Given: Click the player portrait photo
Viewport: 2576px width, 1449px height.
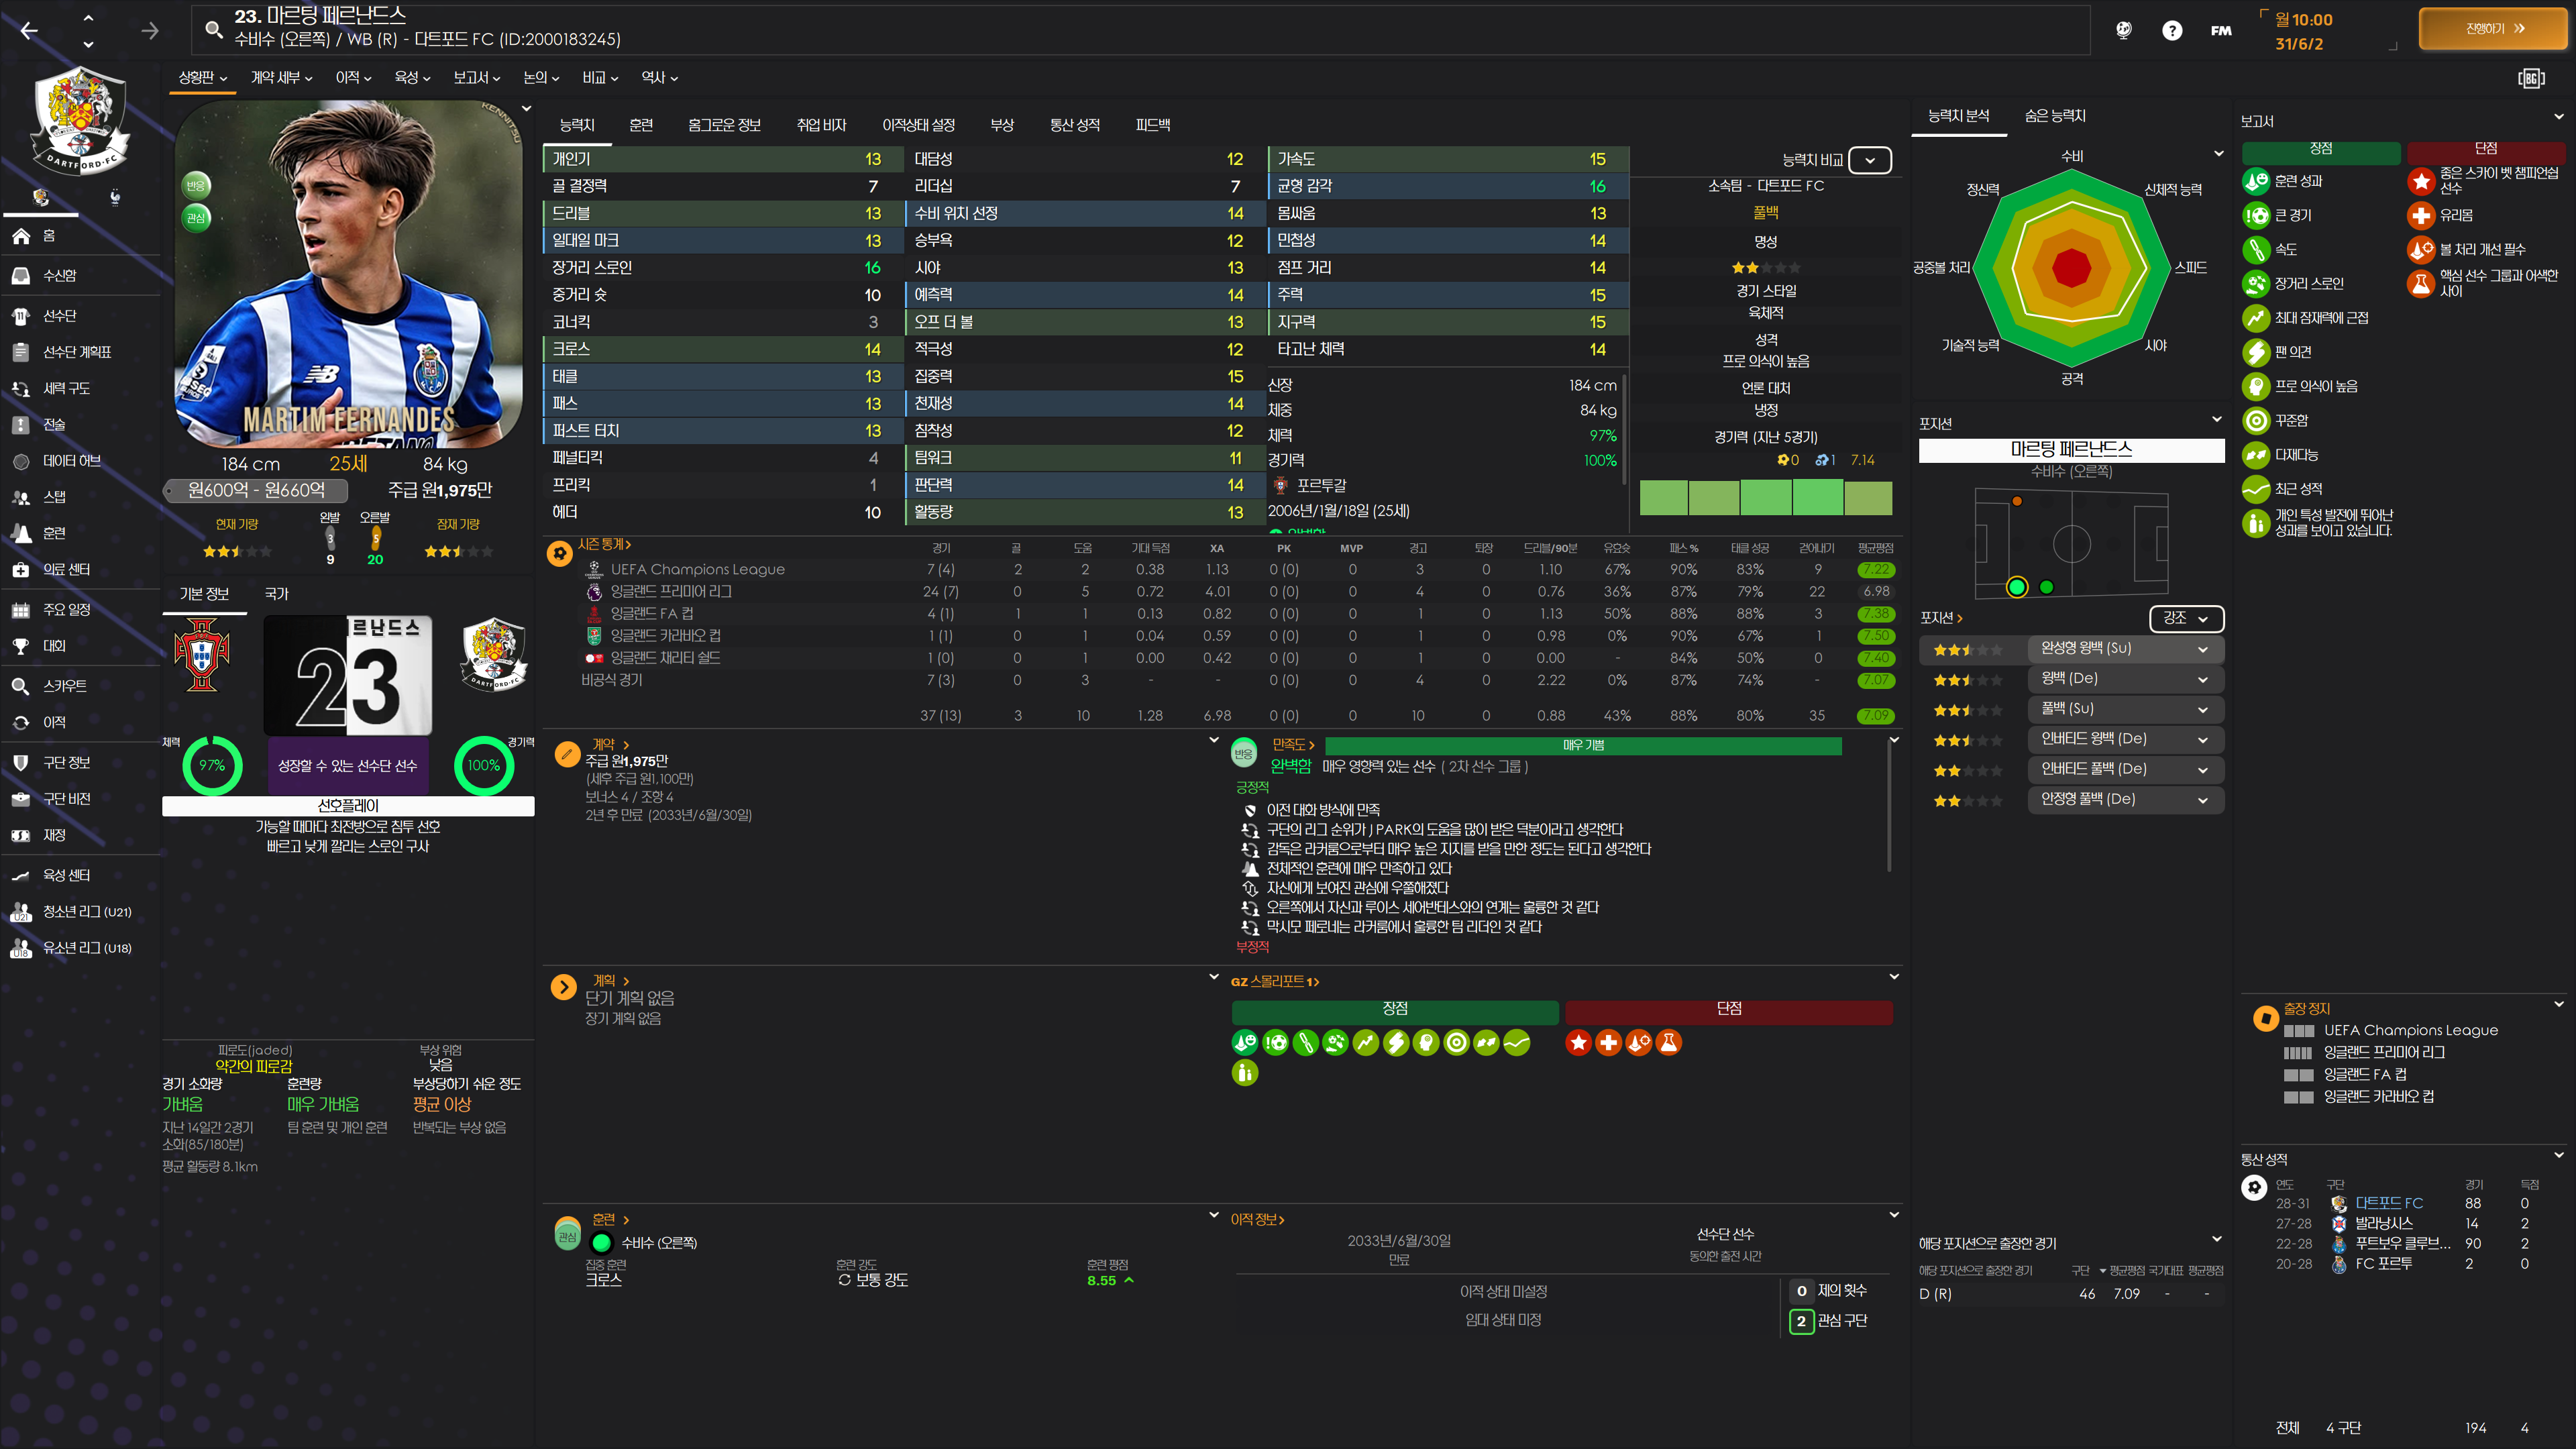Looking at the screenshot, I should coord(349,275).
